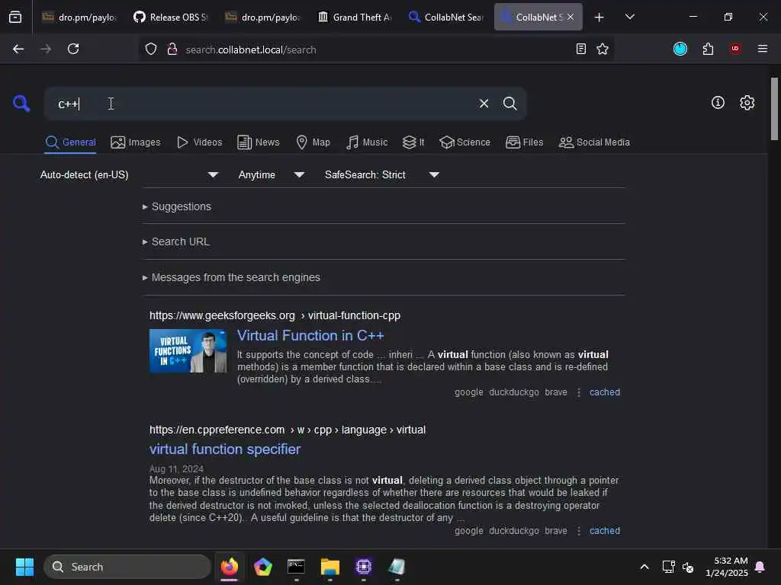Image resolution: width=781 pixels, height=585 pixels.
Task: List all tabs with the chevron
Action: click(x=629, y=17)
